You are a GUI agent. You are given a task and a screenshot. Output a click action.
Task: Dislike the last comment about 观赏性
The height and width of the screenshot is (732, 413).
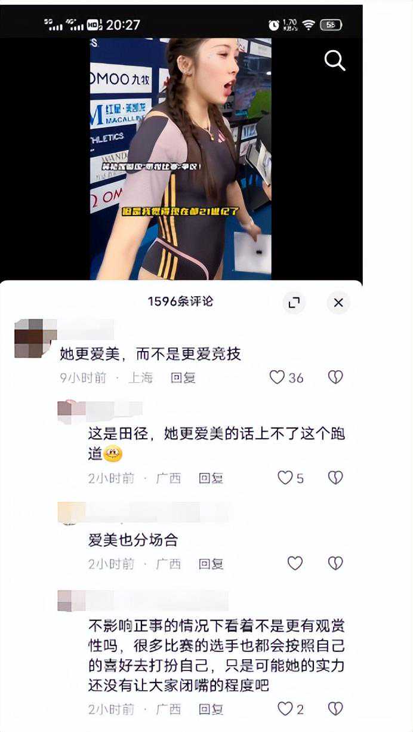click(335, 709)
